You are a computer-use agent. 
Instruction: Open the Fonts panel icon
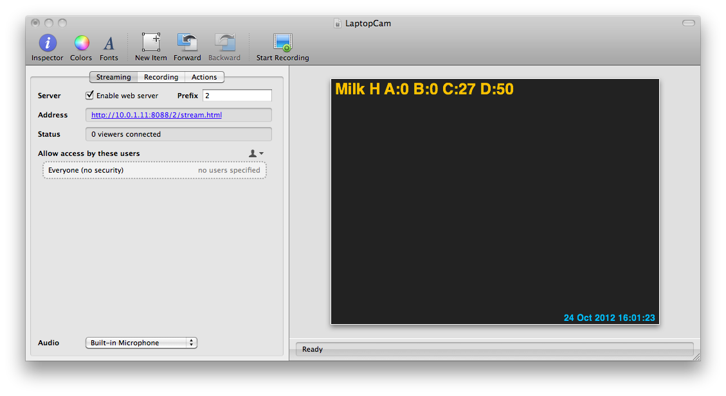(109, 44)
